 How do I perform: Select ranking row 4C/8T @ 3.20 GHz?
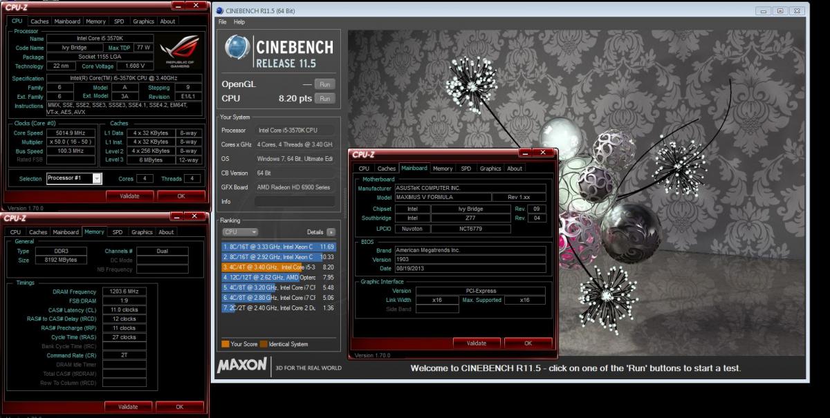click(x=278, y=287)
